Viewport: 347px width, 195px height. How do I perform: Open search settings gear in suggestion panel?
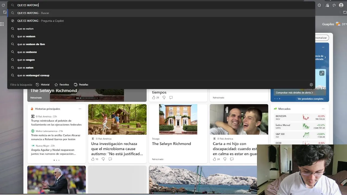point(311,84)
